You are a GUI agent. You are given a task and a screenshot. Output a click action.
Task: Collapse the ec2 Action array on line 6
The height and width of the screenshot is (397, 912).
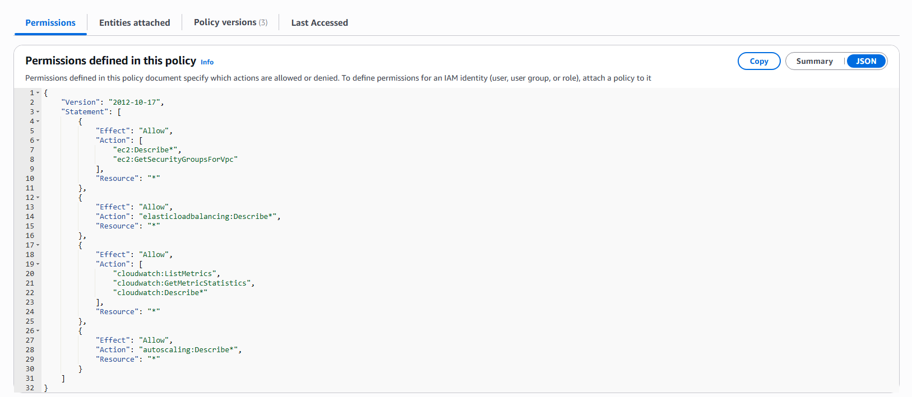tap(38, 140)
